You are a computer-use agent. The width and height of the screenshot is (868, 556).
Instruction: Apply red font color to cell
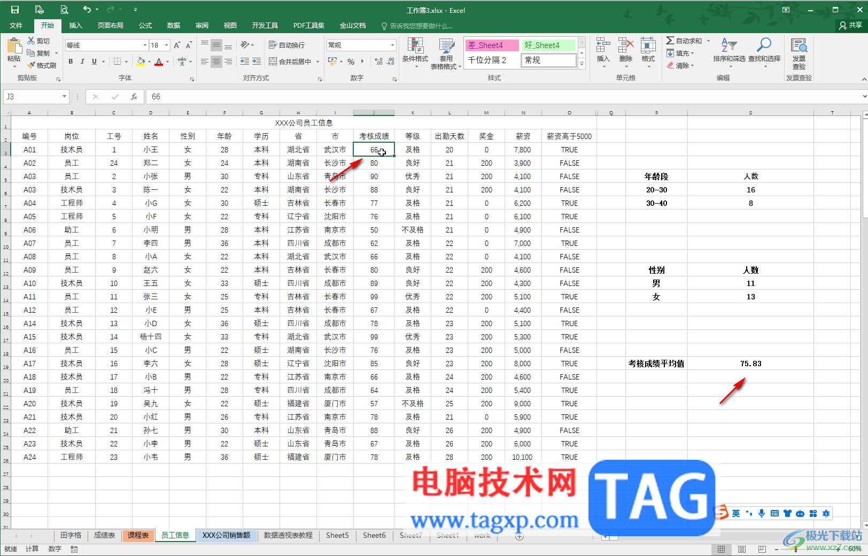159,61
